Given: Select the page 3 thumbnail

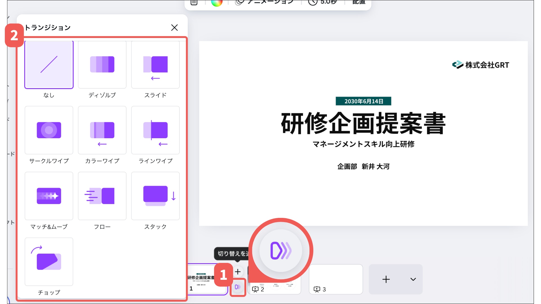Looking at the screenshot, I should coord(336,279).
